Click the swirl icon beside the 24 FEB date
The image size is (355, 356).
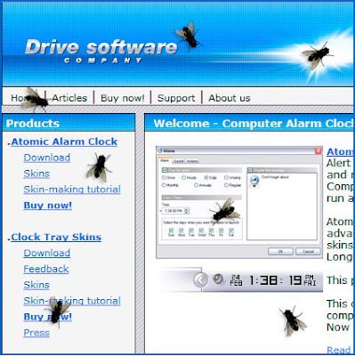coord(219,279)
